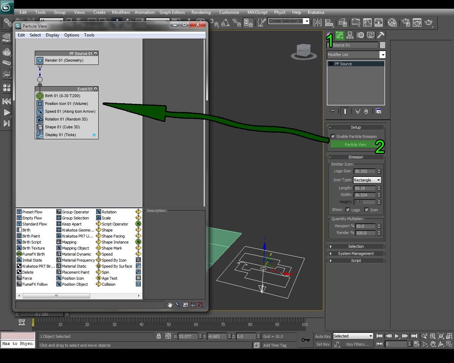Open the Curve Editor from toolbar

click(x=367, y=23)
